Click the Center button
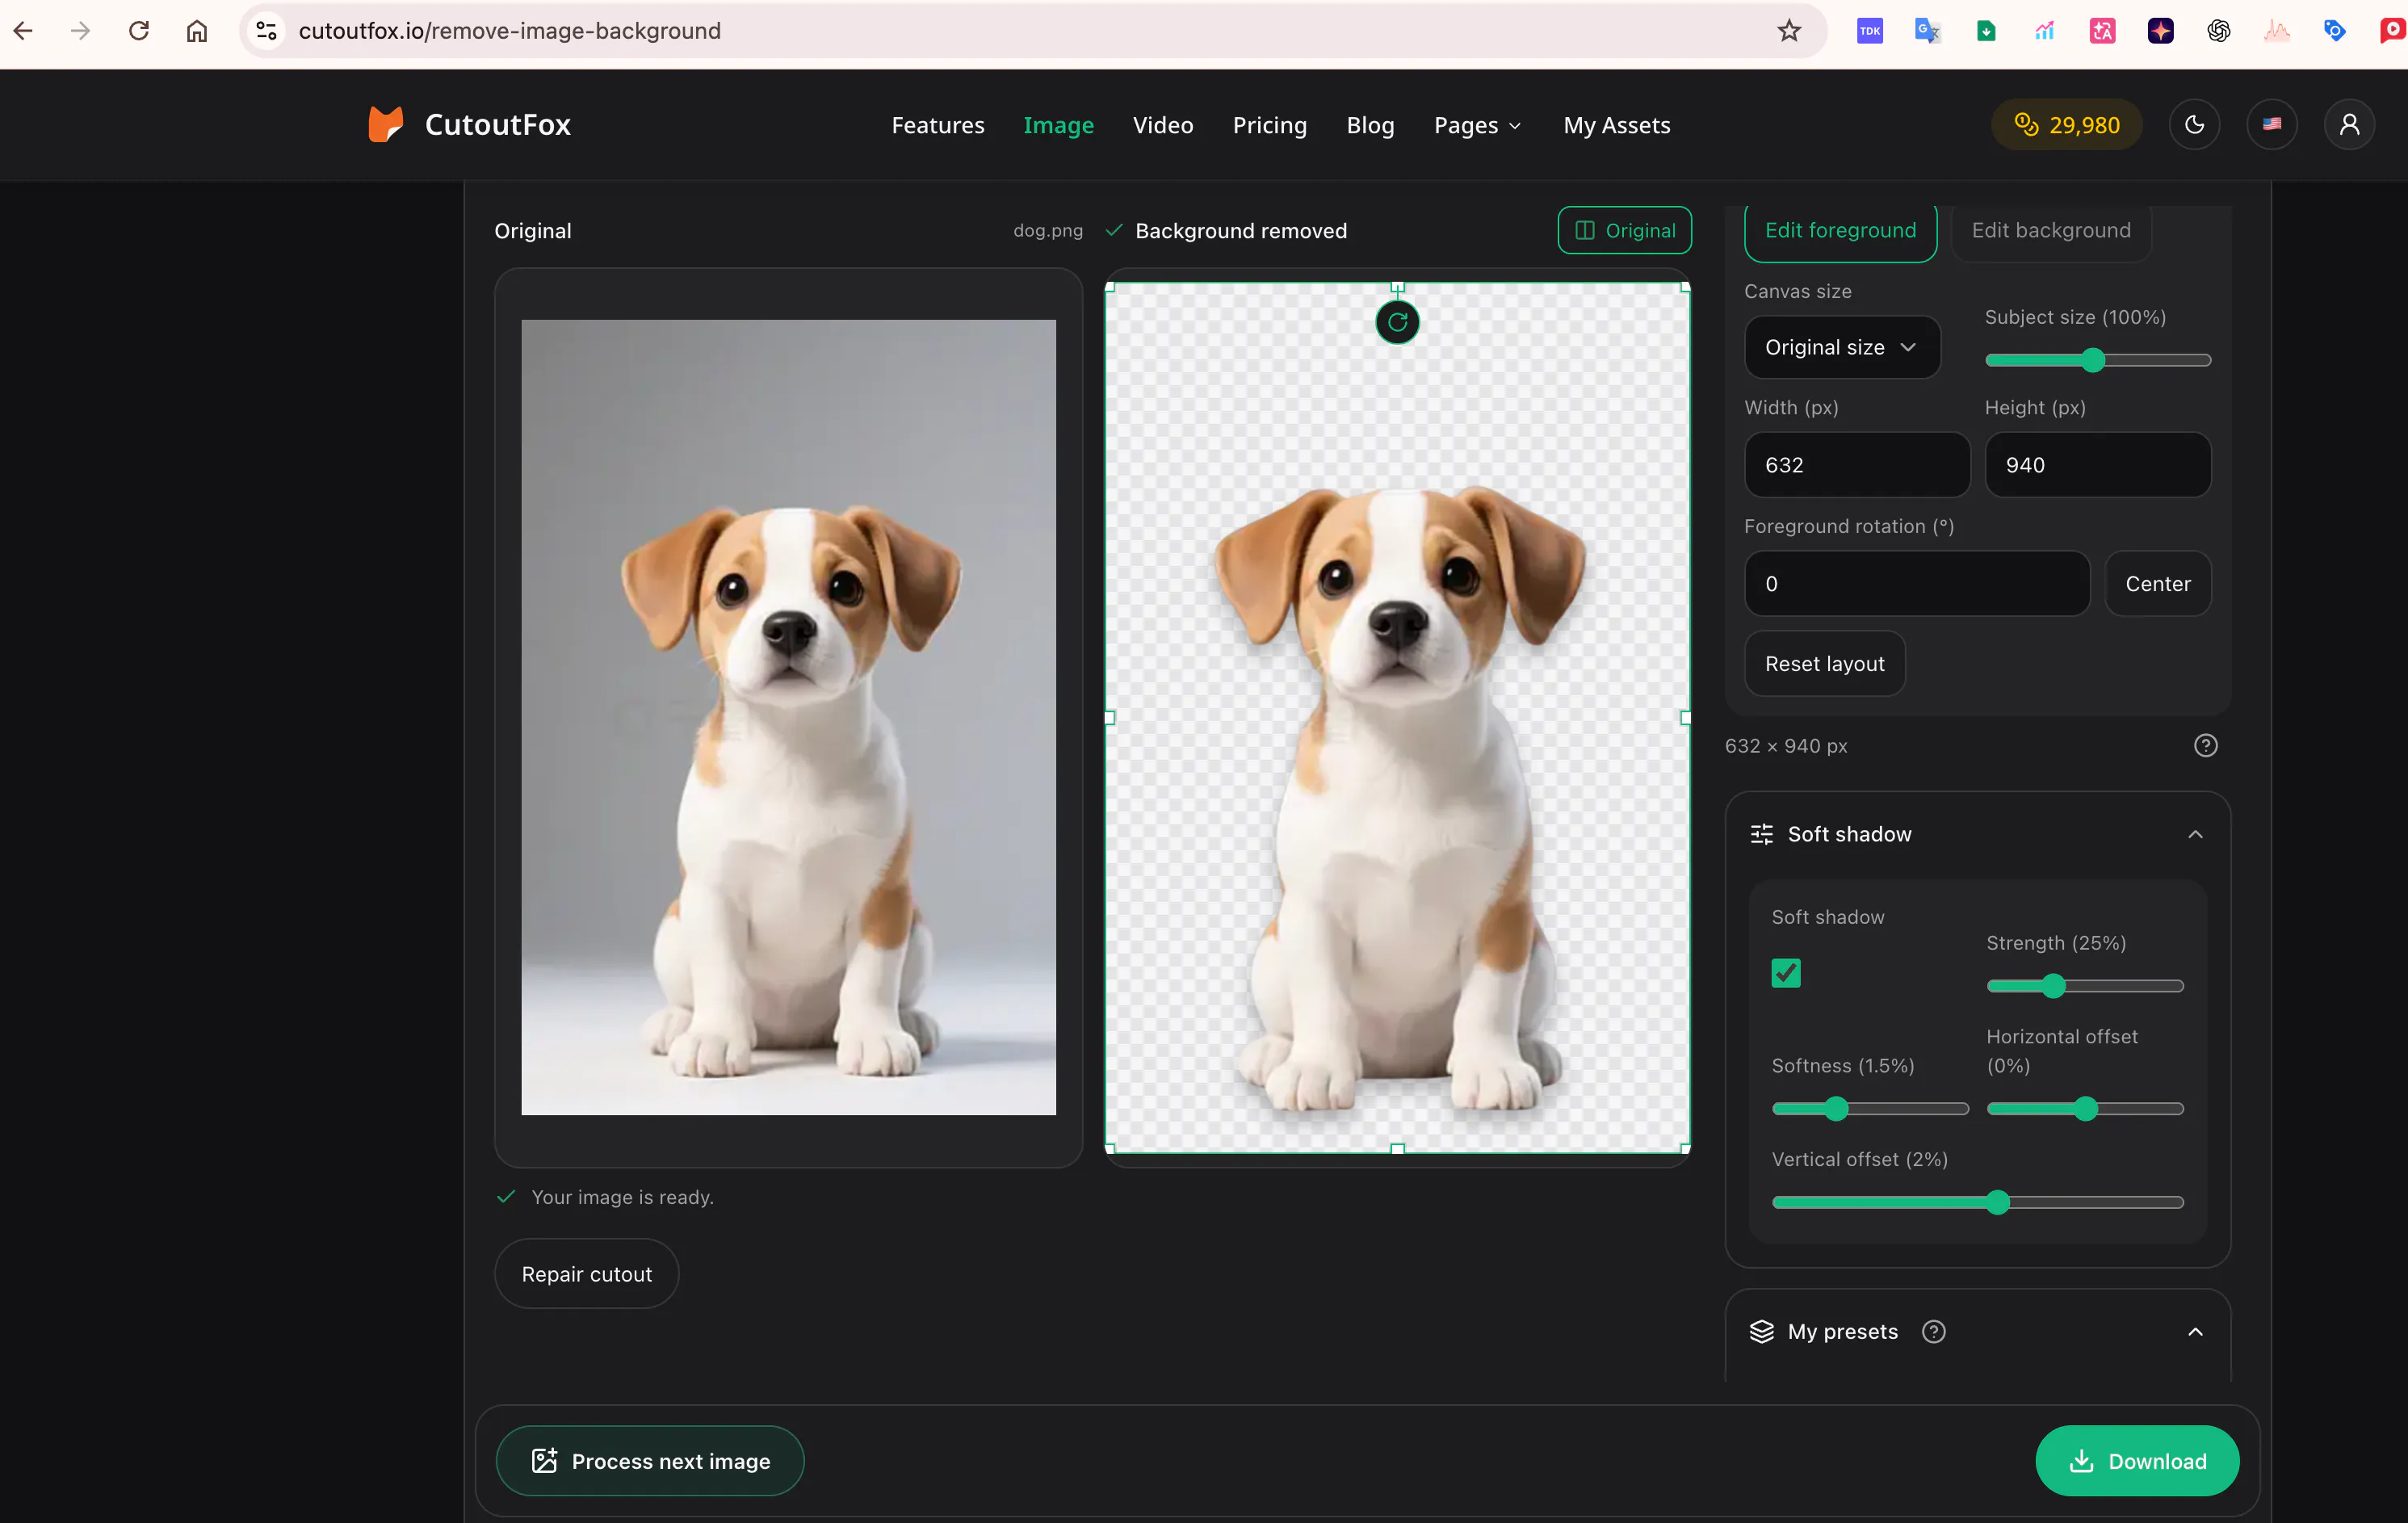Viewport: 2408px width, 1523px height. pos(2157,584)
